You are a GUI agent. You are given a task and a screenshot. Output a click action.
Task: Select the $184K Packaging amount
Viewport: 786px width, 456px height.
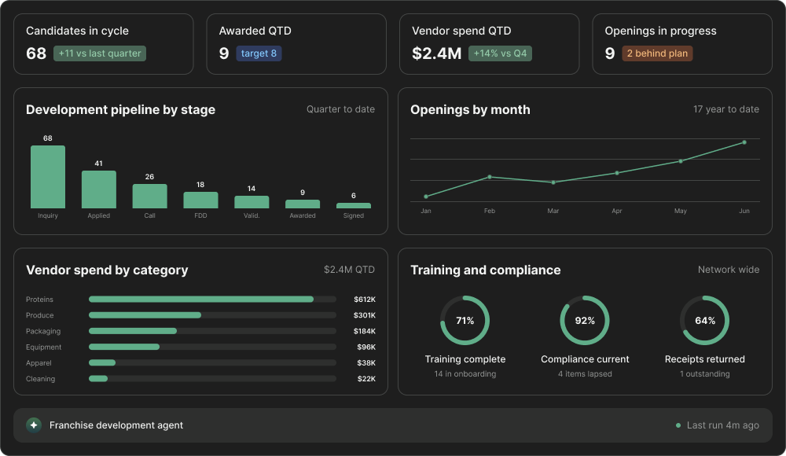coord(365,331)
